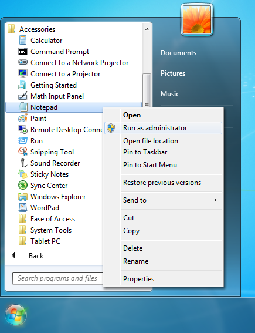
Task: Open the Music link
Action: click(170, 93)
